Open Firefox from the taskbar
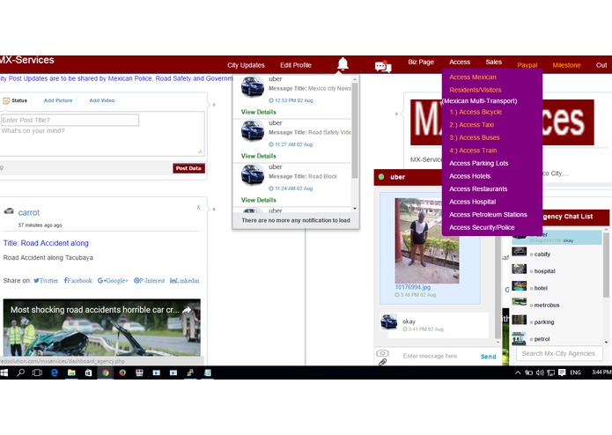This screenshot has width=612, height=435. click(x=122, y=372)
